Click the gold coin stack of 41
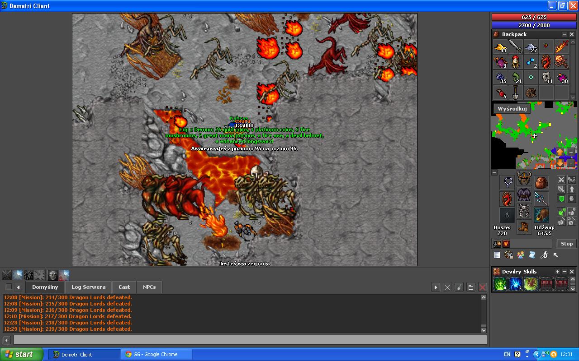The width and height of the screenshot is (579, 361). coord(500,46)
